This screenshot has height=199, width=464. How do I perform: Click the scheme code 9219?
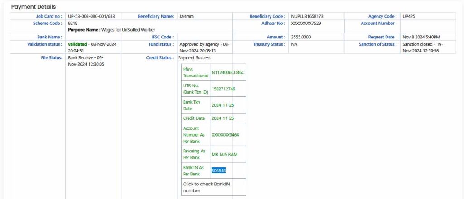click(72, 23)
